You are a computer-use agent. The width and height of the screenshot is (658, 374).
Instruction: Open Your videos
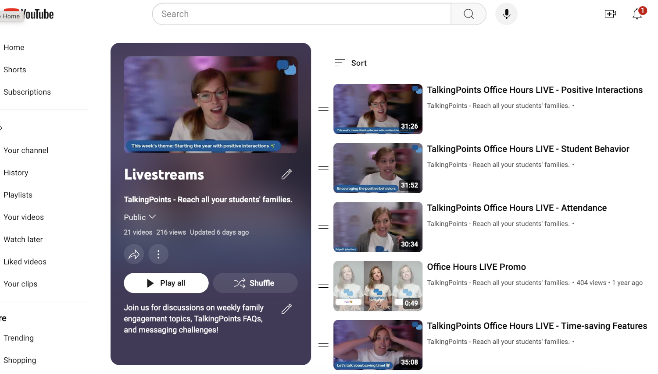(x=24, y=217)
